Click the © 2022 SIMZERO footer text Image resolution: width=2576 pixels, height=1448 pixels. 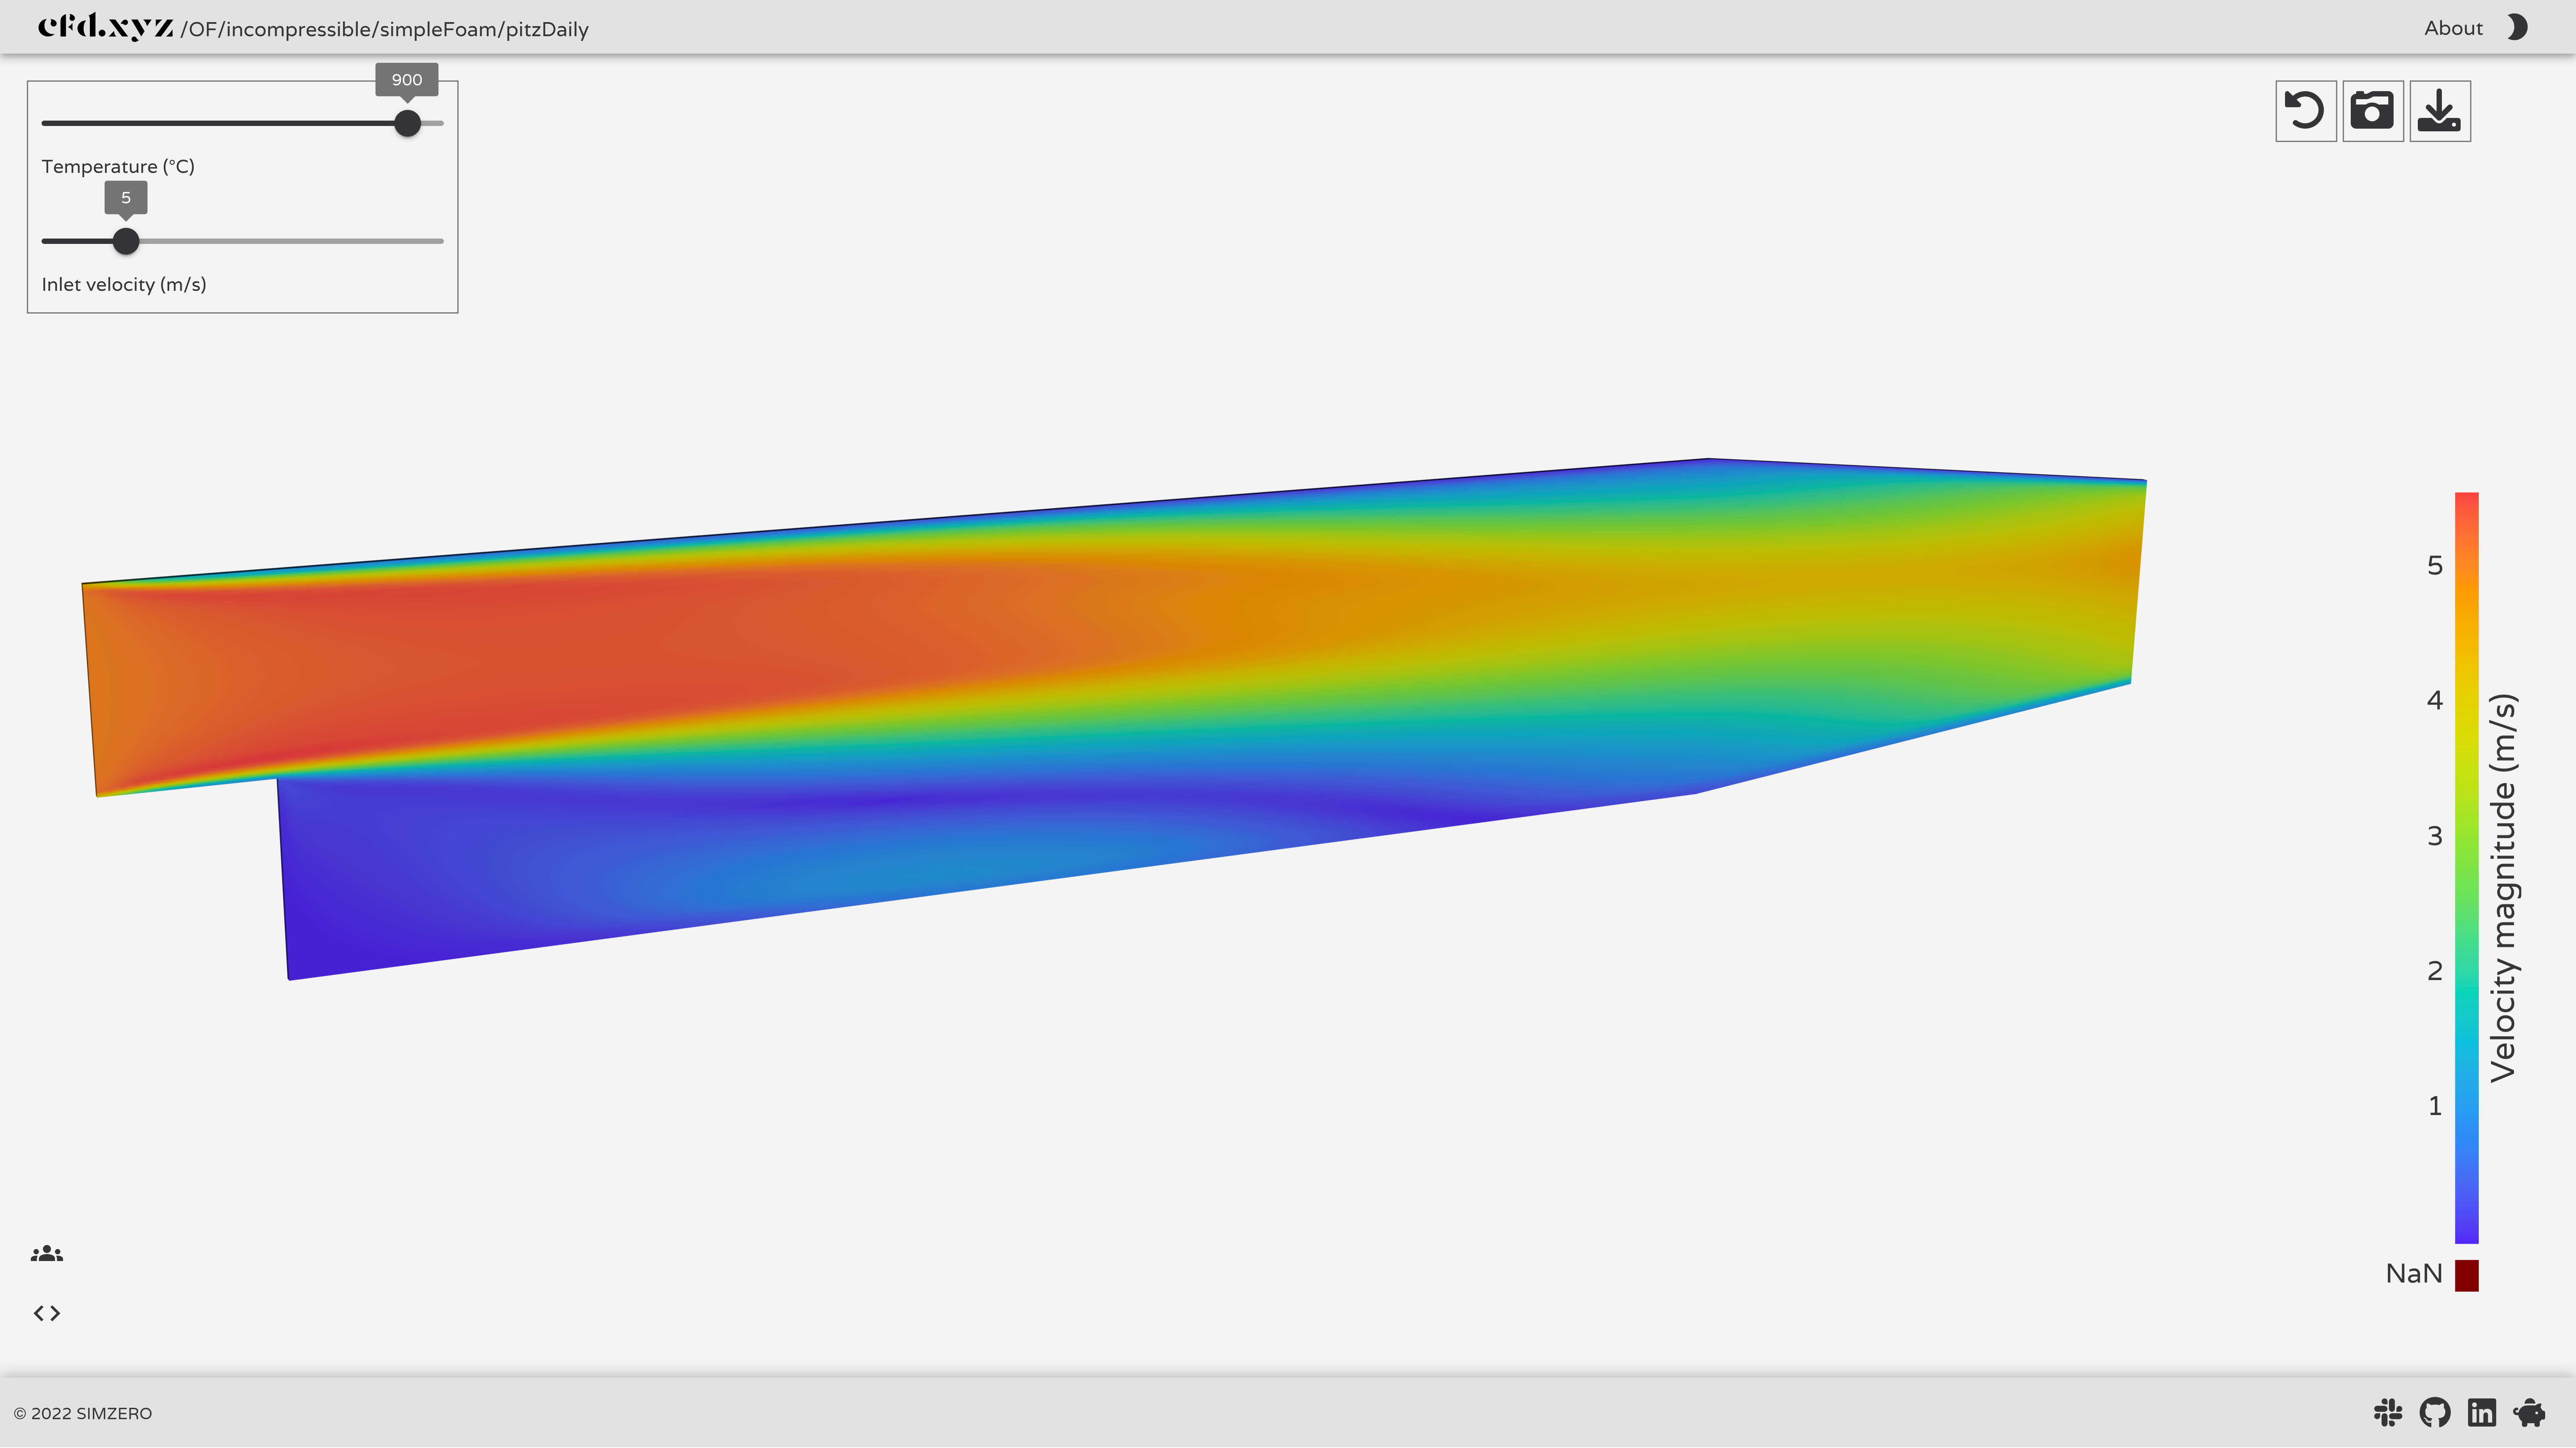[83, 1413]
